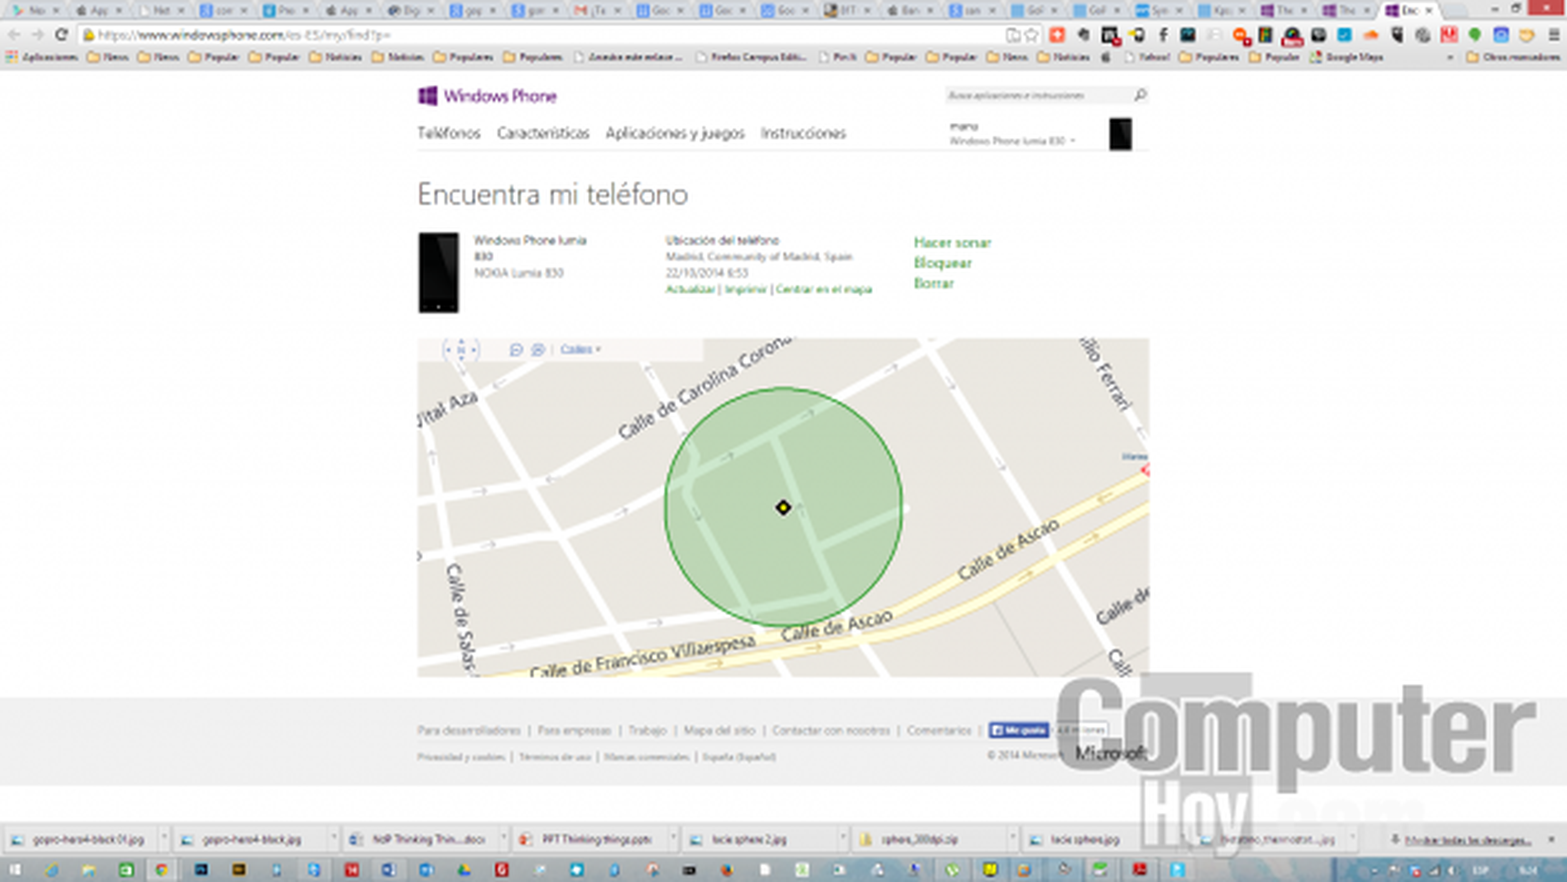
Task: Open Adobe Reader from the taskbar
Action: pos(1139,870)
